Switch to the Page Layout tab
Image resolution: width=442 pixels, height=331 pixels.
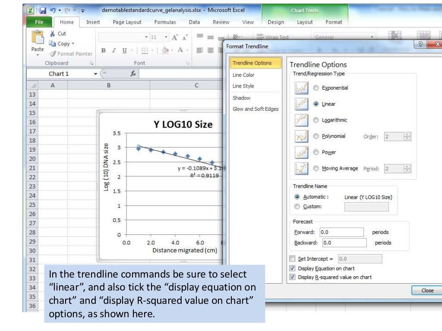point(127,22)
